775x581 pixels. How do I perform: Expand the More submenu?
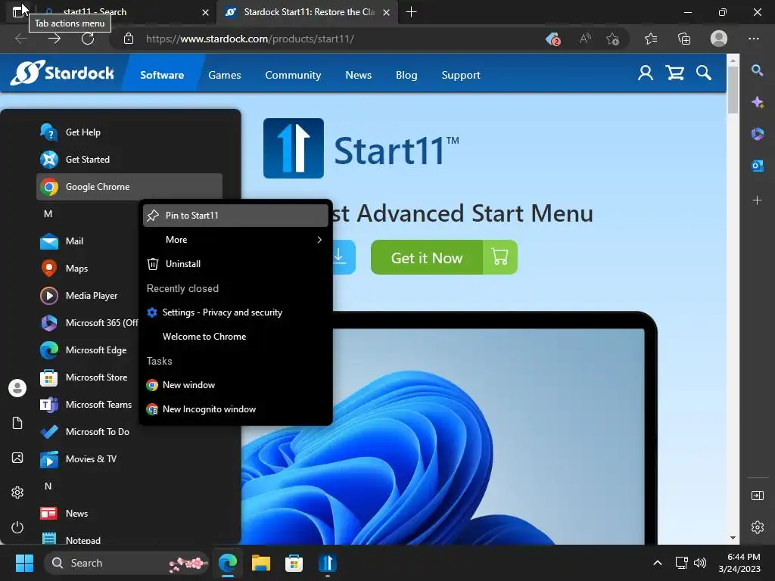235,240
